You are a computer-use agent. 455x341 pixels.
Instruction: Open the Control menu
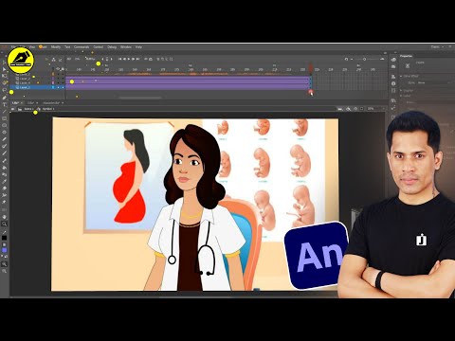(99, 47)
